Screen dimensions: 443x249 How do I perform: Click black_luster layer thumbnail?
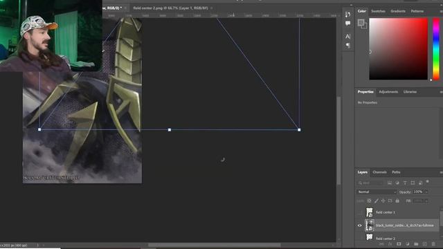click(369, 225)
